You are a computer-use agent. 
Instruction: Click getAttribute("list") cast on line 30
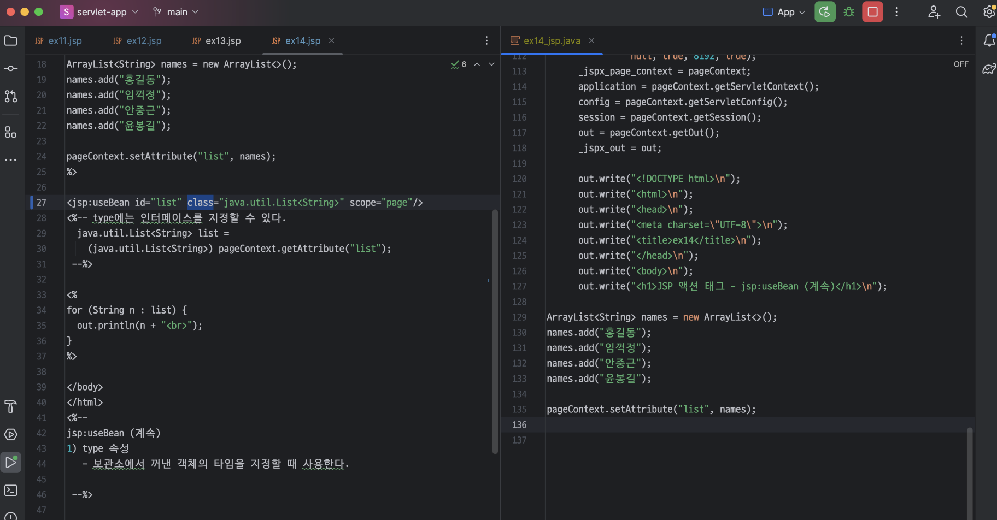239,249
